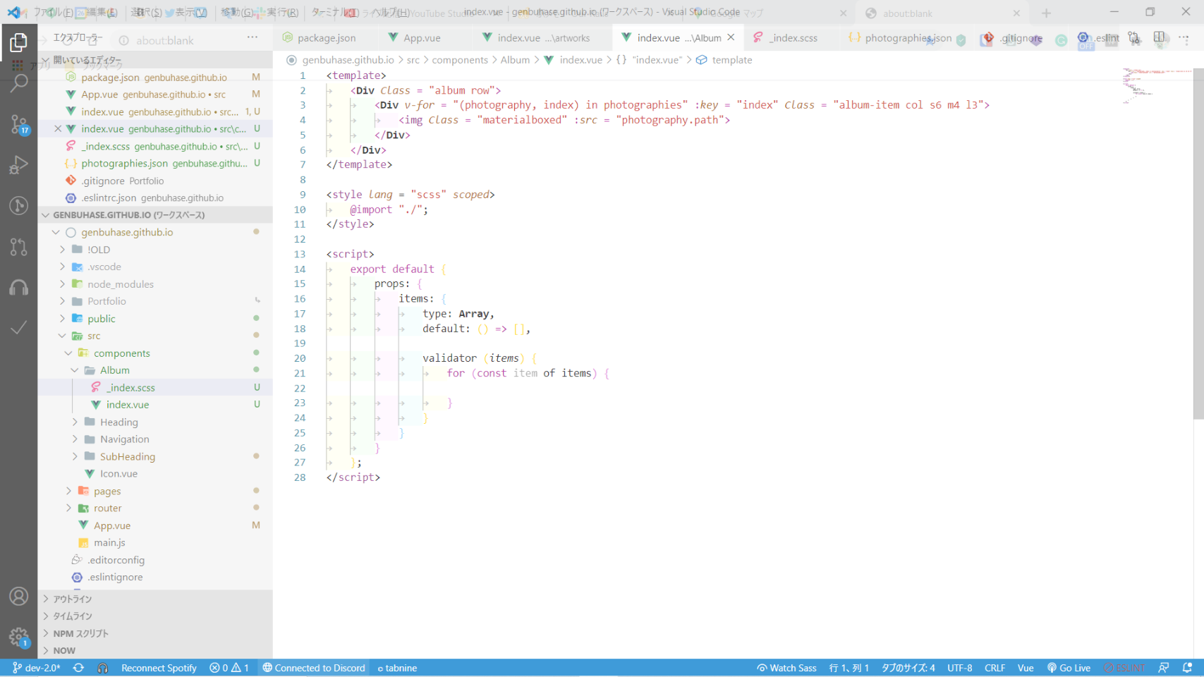1204x677 pixels.
Task: Open App.vue file in explorer tree
Action: coord(112,525)
